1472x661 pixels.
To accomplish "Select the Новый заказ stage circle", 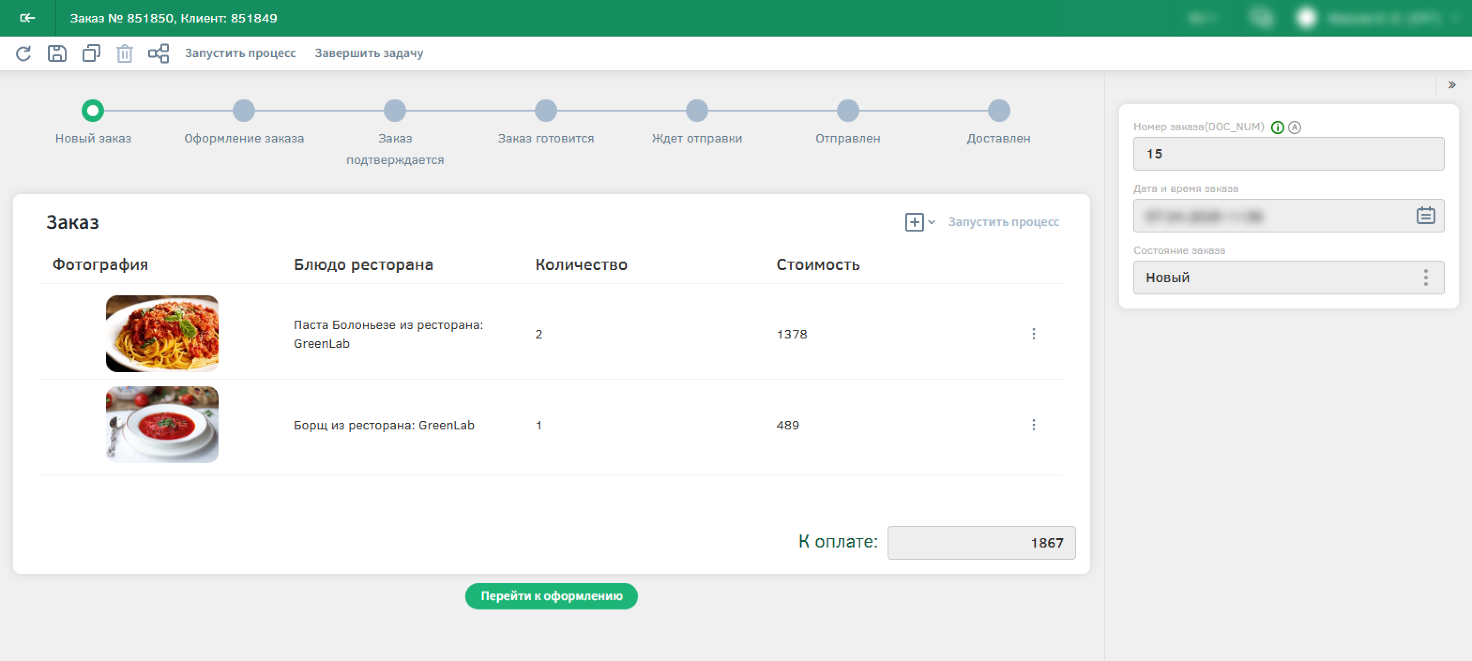I will click(92, 110).
